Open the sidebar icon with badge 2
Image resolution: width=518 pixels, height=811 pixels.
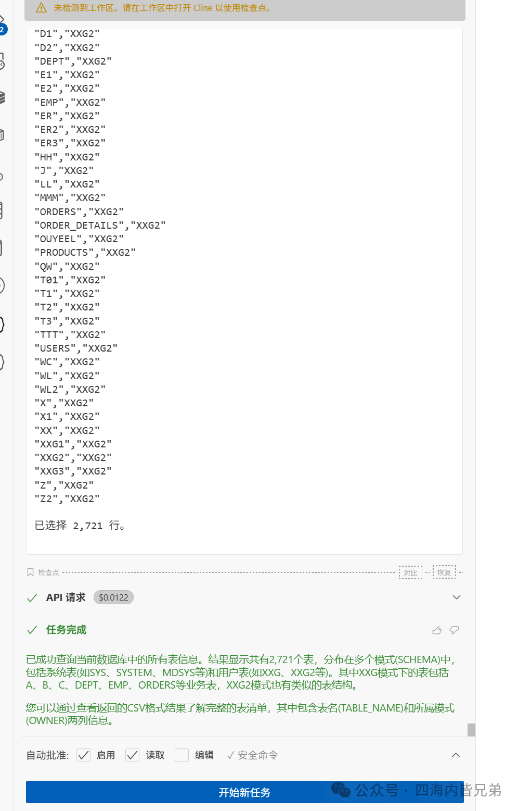(2, 24)
